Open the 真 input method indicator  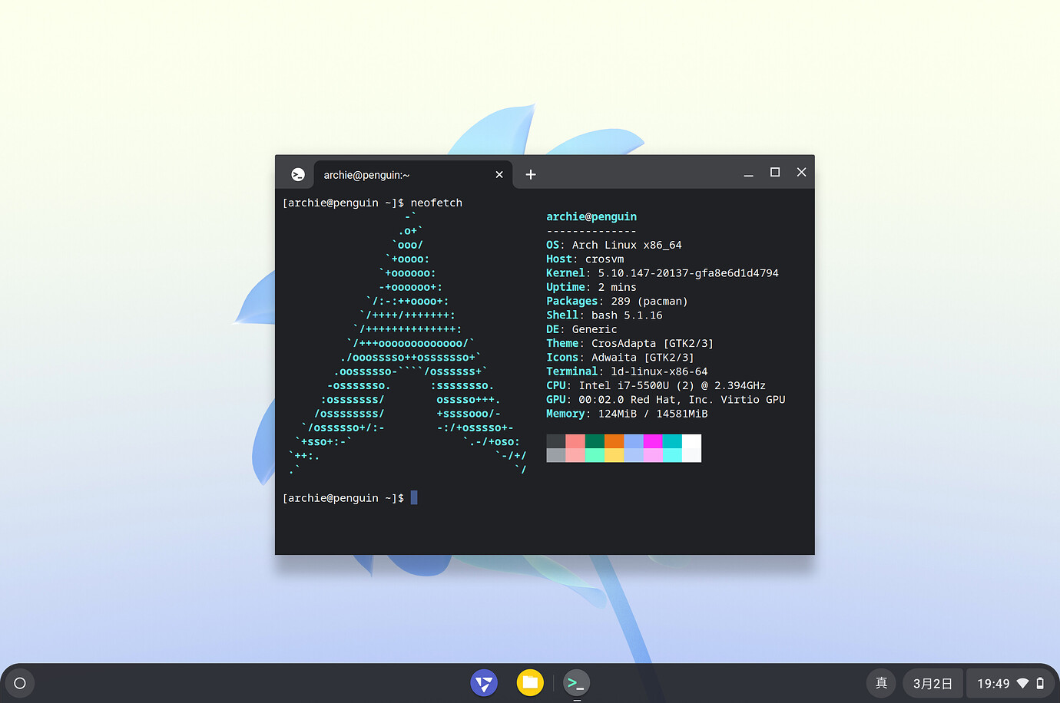point(880,683)
